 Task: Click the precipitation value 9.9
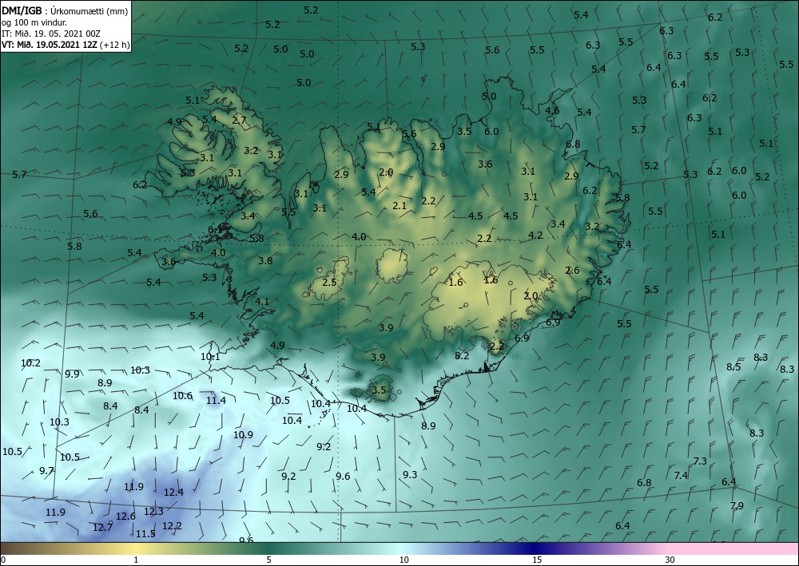tap(73, 374)
